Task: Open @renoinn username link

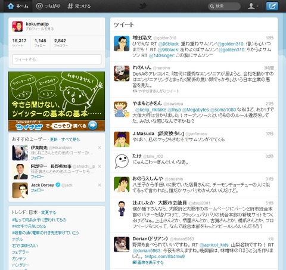Action: coord(161,68)
